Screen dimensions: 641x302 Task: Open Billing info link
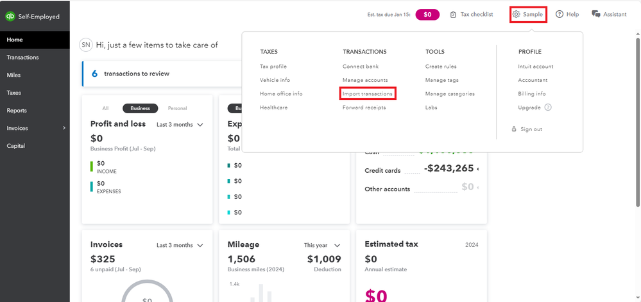point(532,94)
